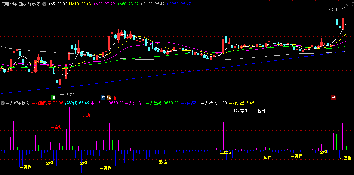354x175 pixels.
Task: Open the orange 榜 event marker
Action: (x=109, y=97)
